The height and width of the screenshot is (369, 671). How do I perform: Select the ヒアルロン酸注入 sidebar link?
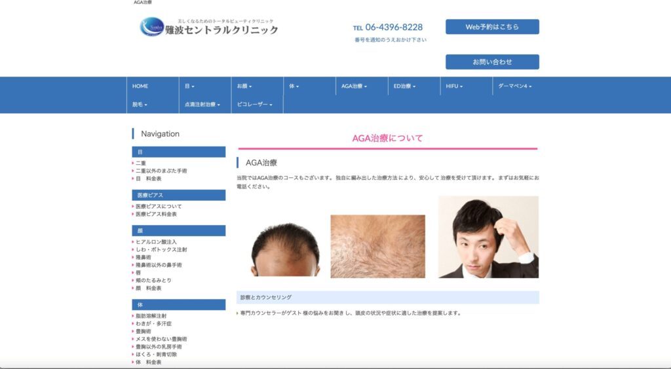156,242
